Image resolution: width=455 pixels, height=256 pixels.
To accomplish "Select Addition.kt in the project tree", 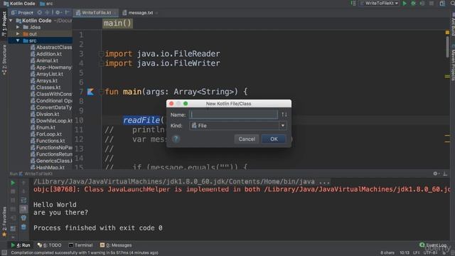I will point(49,54).
